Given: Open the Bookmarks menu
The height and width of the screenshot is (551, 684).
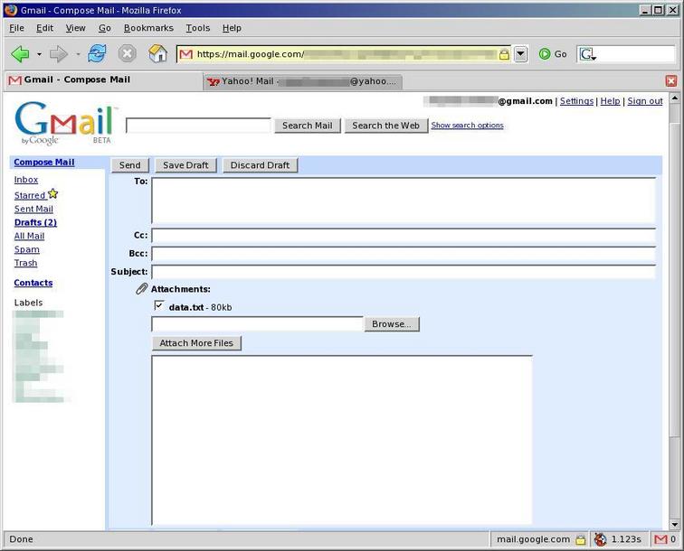Looking at the screenshot, I should [148, 28].
